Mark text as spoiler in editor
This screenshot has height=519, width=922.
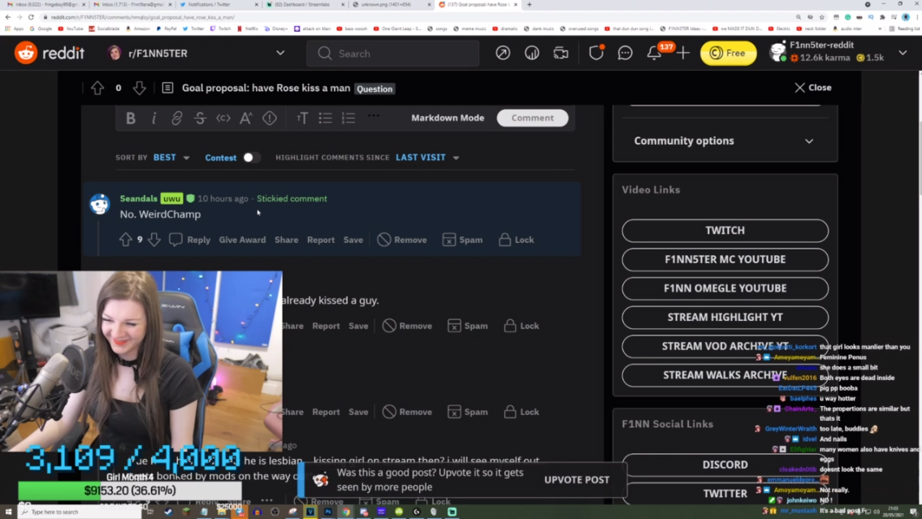click(270, 118)
